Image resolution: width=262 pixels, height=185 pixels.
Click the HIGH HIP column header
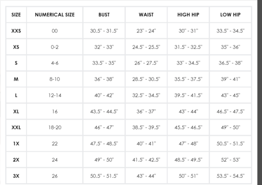click(x=188, y=15)
